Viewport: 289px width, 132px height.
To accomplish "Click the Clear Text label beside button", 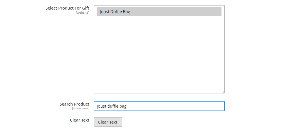I will (80, 120).
